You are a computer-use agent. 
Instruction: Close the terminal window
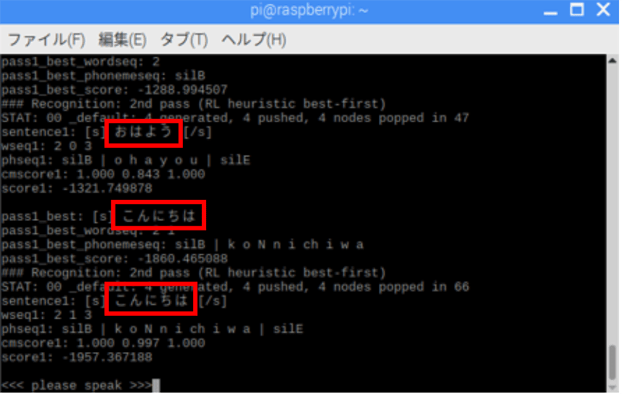[x=603, y=10]
